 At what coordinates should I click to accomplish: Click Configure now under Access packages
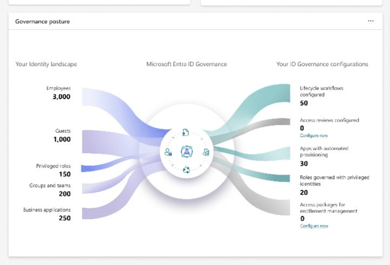(314, 226)
